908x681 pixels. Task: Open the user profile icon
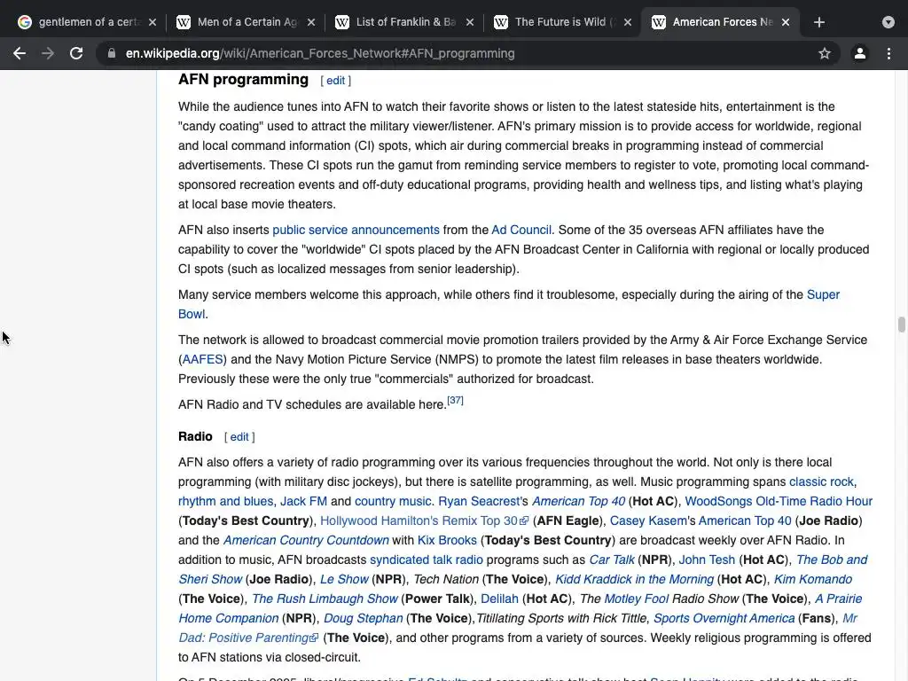[859, 53]
